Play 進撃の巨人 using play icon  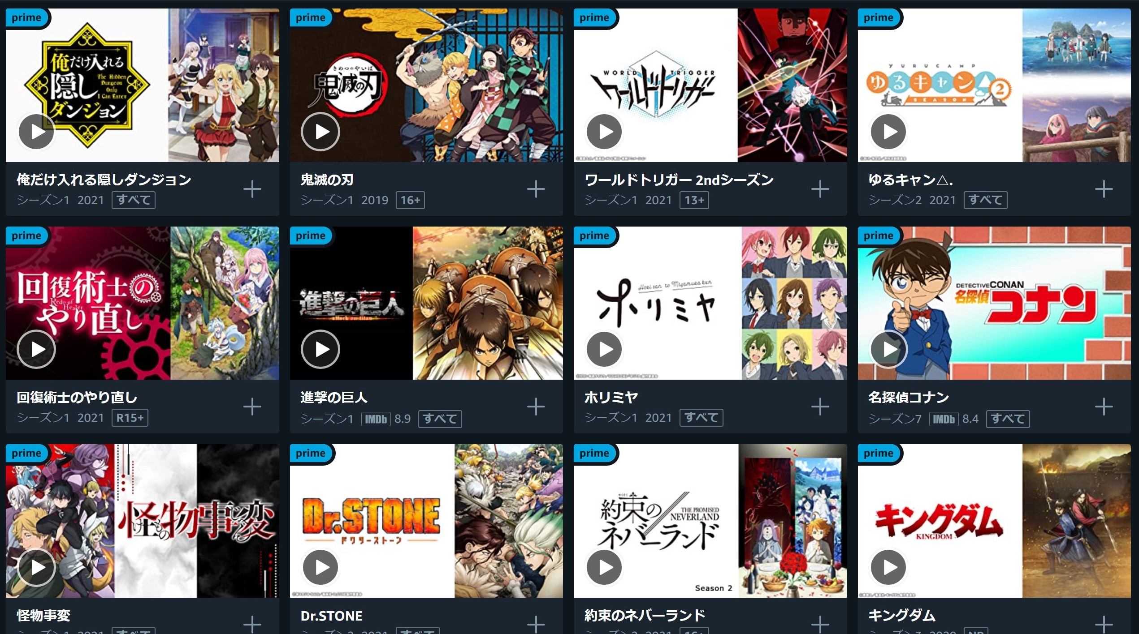click(x=320, y=349)
